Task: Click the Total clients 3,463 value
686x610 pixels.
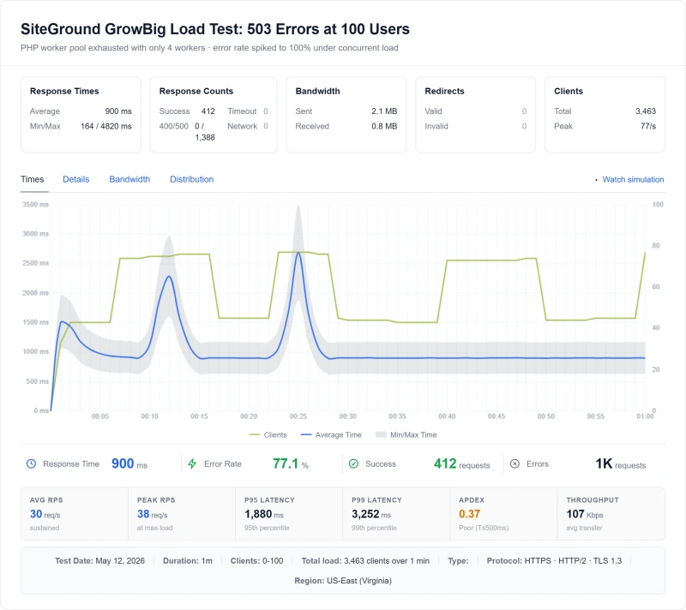Action: point(646,111)
